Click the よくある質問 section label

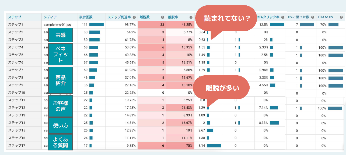tap(61, 142)
